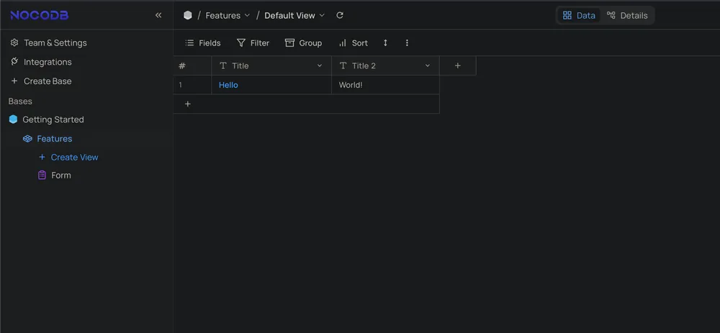Open the Filter toolbar menu
Image resolution: width=720 pixels, height=333 pixels.
click(253, 43)
